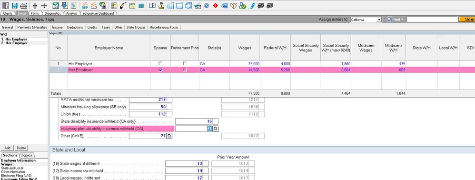This screenshot has width=475, height=180.
Task: Open the 'ef' electronic filing icon
Action: (56, 5)
